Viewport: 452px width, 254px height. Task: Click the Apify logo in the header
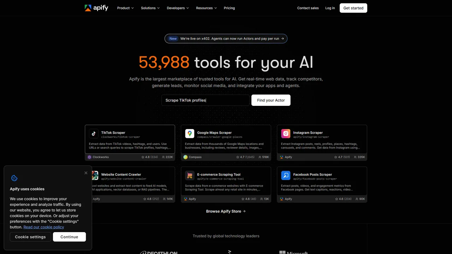click(96, 8)
